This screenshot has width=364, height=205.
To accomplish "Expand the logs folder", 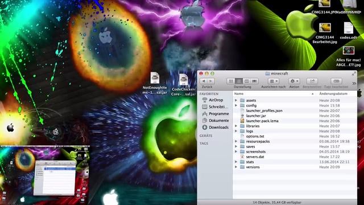I will tap(236, 131).
